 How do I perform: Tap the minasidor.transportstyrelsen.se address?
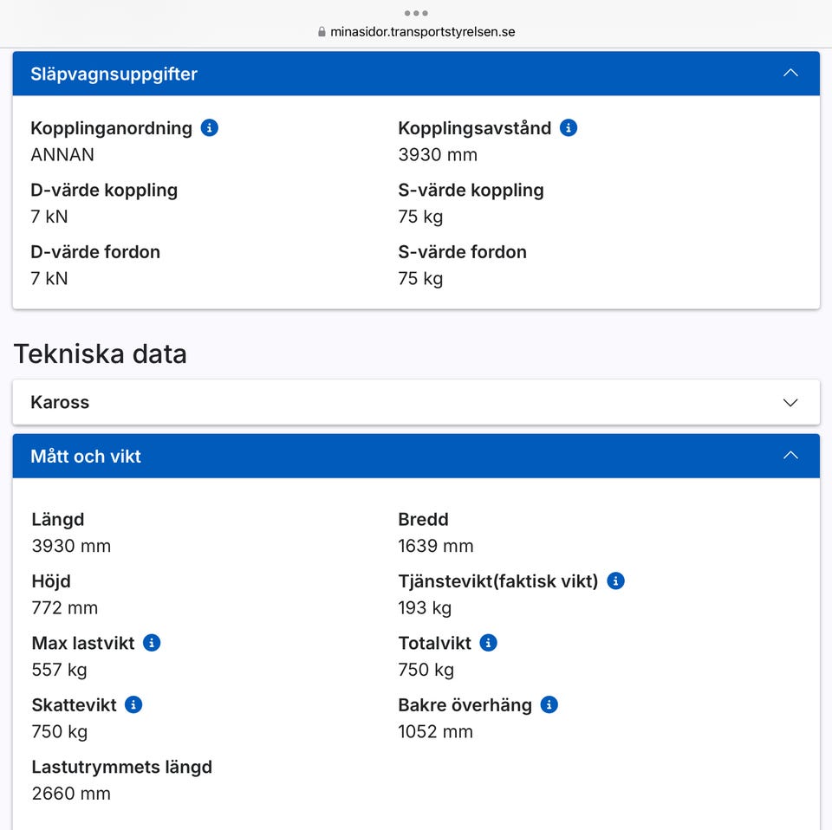point(423,32)
